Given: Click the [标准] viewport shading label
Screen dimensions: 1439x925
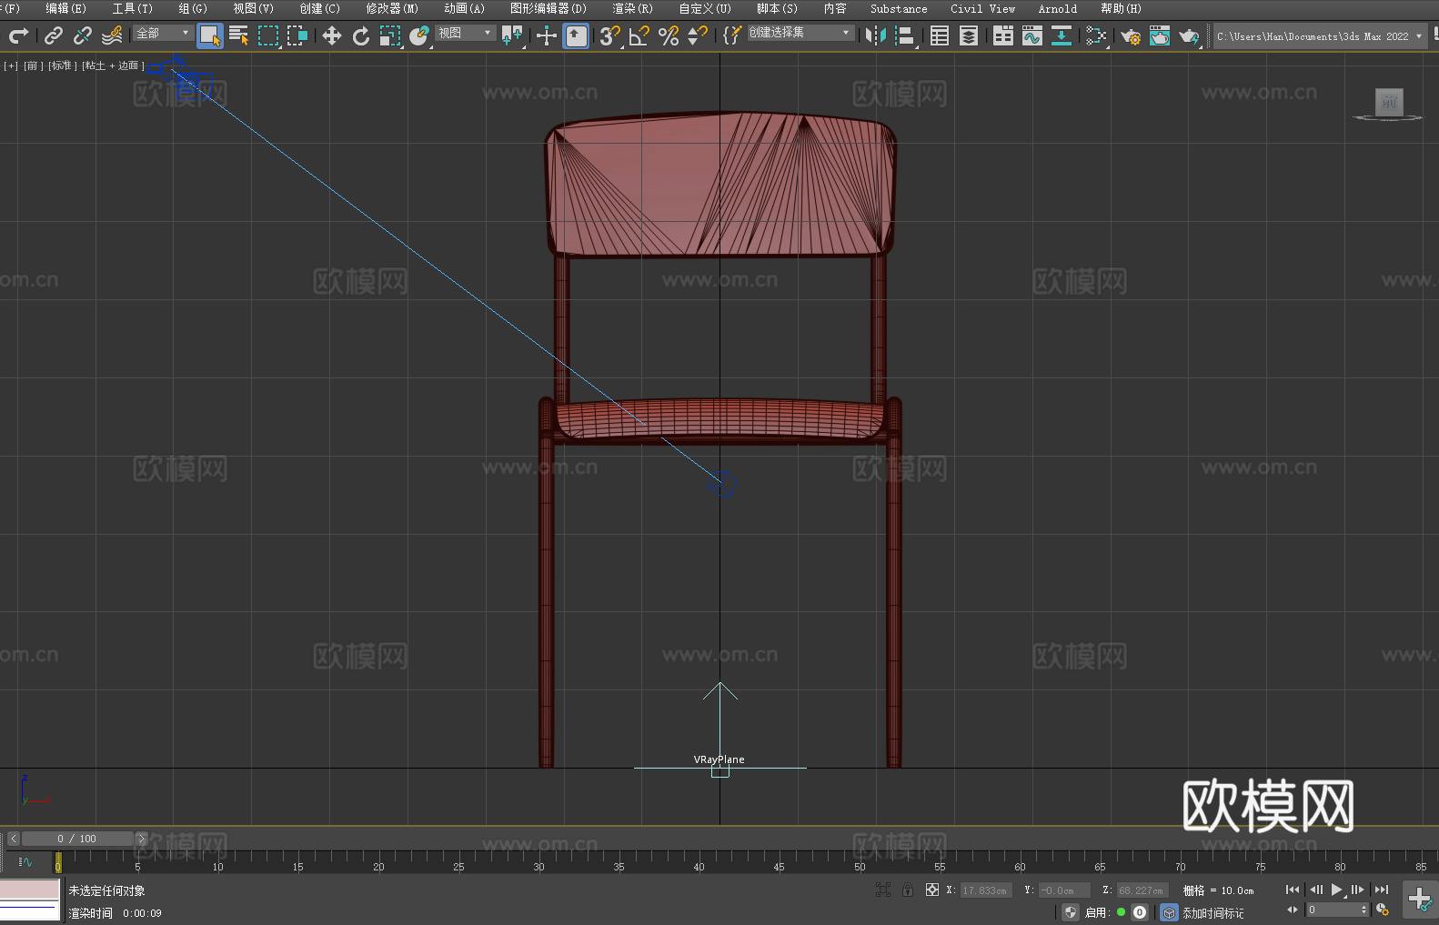Looking at the screenshot, I should pyautogui.click(x=62, y=65).
